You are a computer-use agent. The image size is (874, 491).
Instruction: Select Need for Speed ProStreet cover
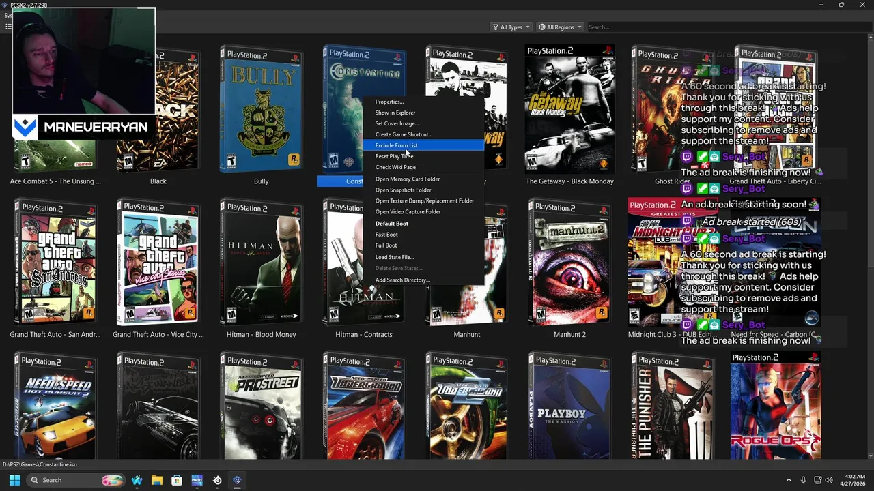261,406
